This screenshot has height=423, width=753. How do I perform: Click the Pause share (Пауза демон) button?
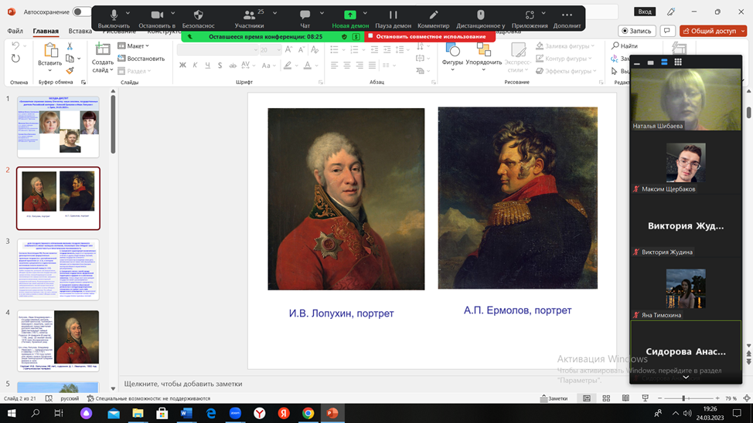click(393, 16)
